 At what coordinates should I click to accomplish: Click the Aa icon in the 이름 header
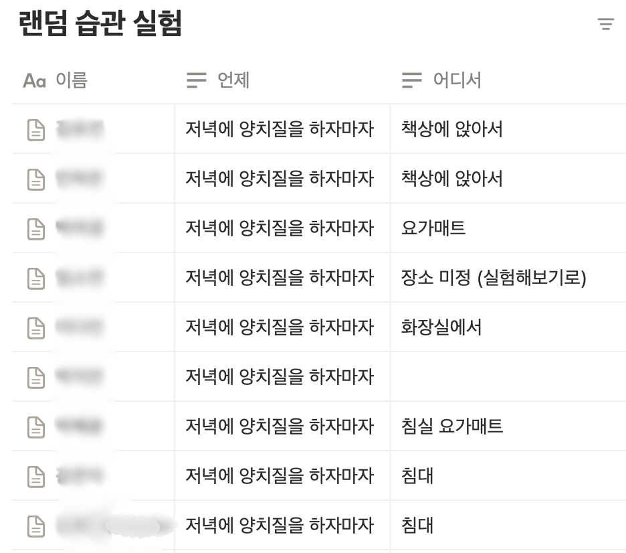pos(33,80)
